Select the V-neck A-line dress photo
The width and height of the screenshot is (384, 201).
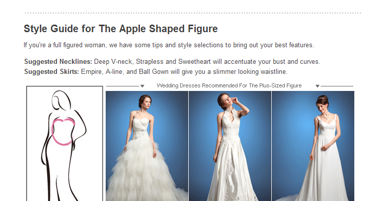pyautogui.click(x=313, y=146)
